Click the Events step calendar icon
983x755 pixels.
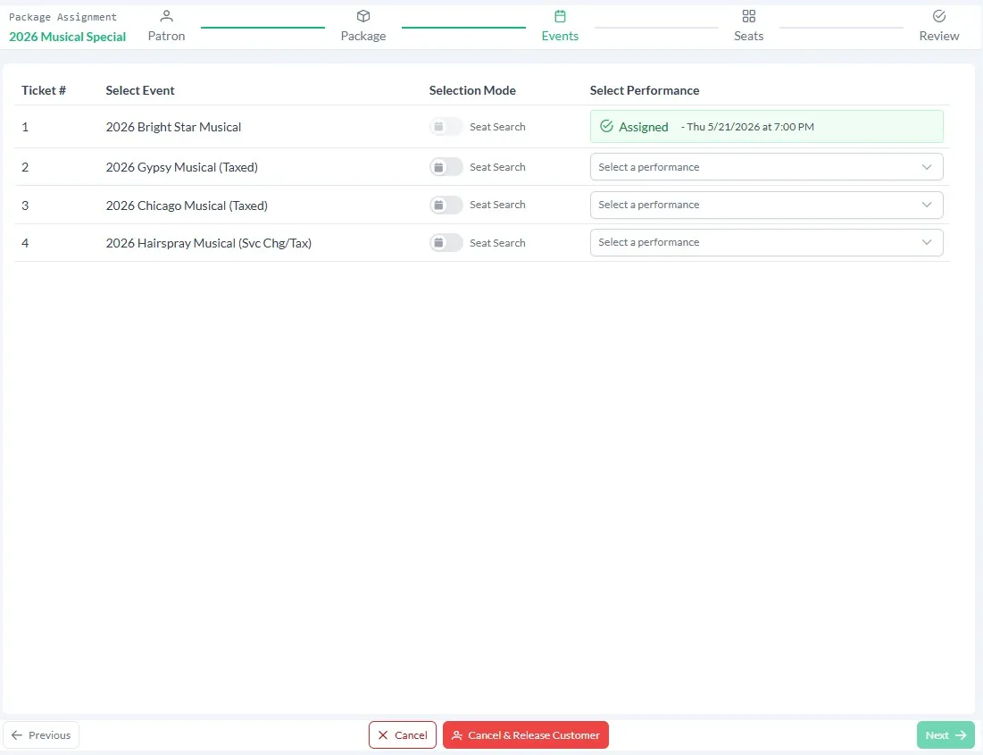click(x=560, y=16)
